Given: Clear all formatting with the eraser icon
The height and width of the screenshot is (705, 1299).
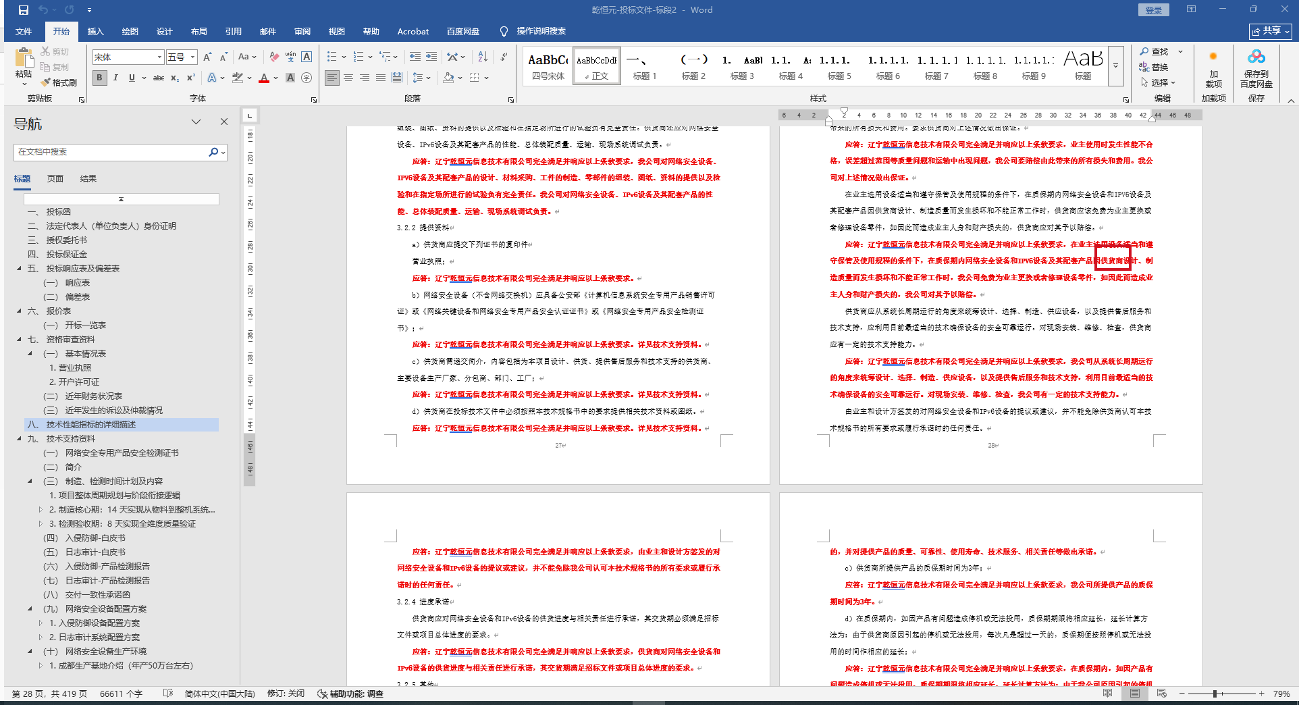Looking at the screenshot, I should (x=273, y=57).
